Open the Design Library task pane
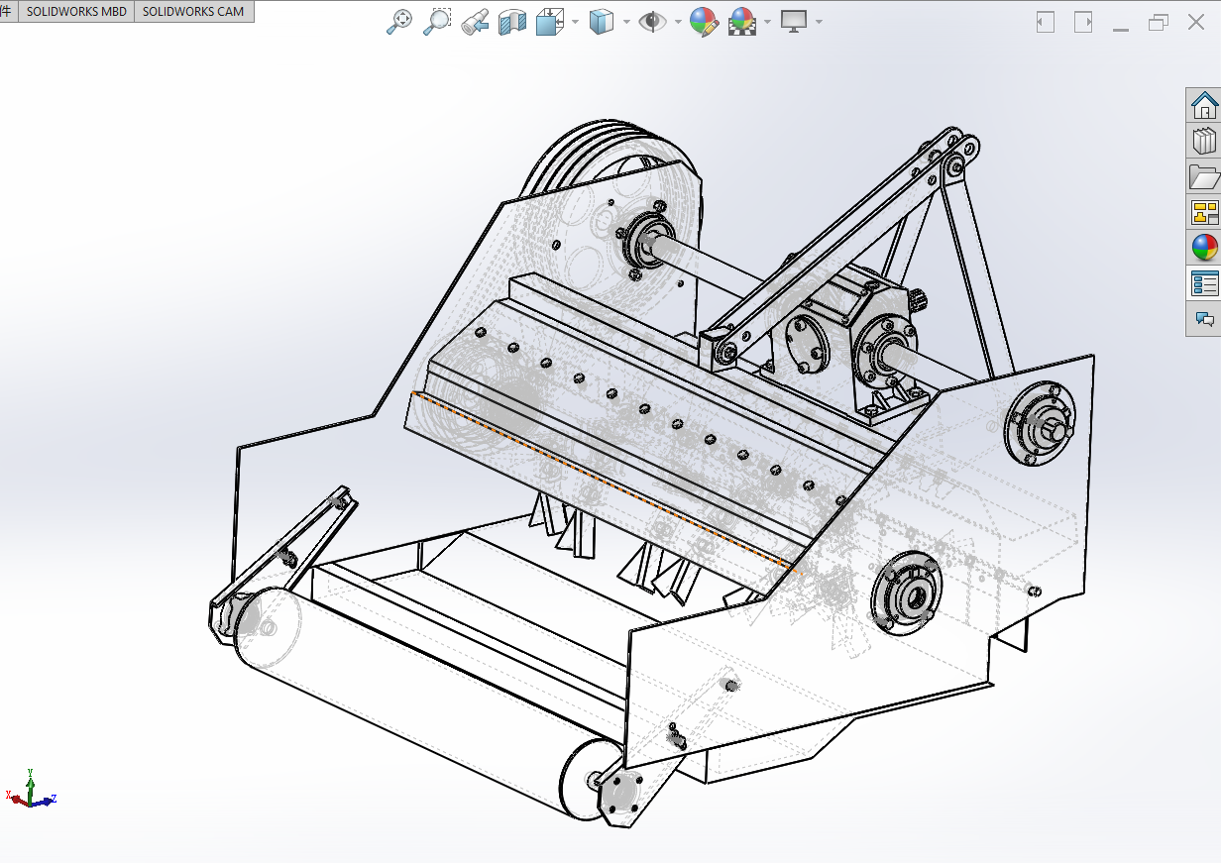The image size is (1221, 863). coord(1204,141)
